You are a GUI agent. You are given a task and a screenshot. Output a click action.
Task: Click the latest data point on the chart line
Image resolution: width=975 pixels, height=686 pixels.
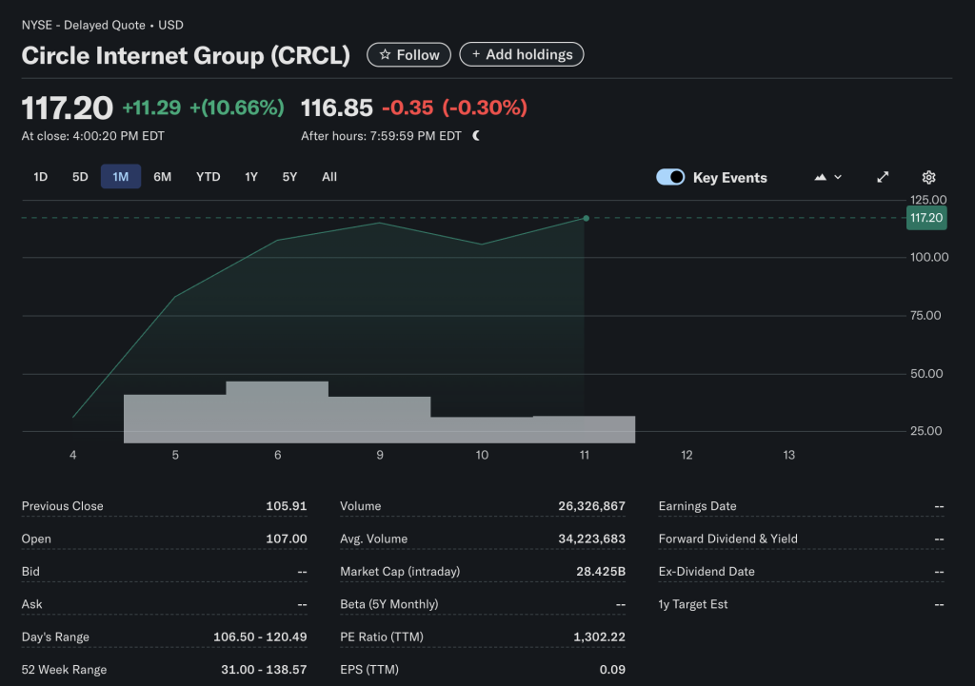586,218
